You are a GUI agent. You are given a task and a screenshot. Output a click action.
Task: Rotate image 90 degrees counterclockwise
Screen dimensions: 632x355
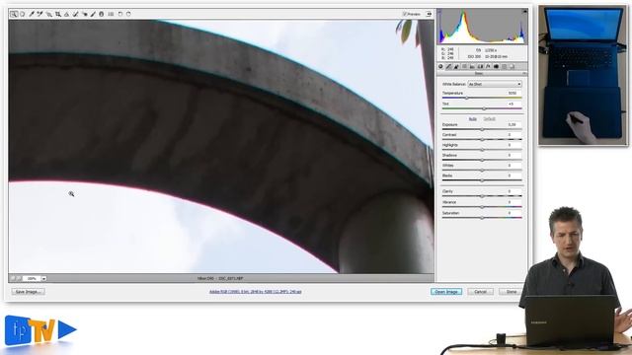coord(120,14)
